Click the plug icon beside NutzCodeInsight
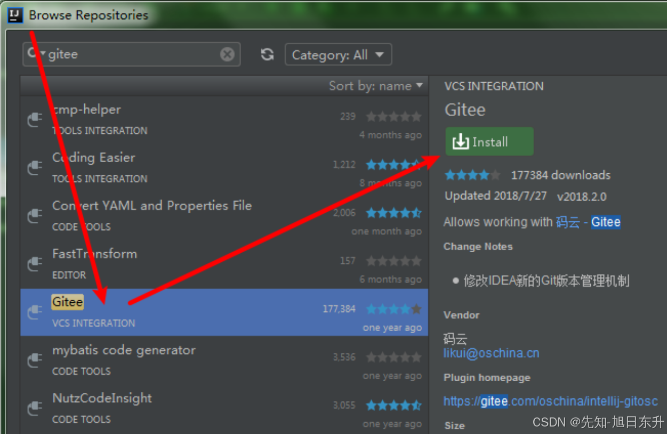Image resolution: width=667 pixels, height=434 pixels. 35,408
